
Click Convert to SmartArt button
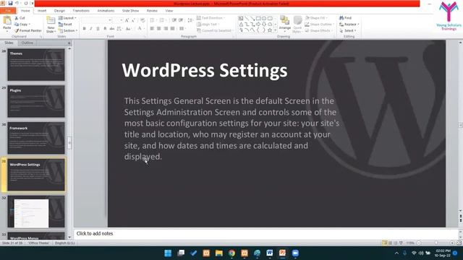tap(215, 30)
